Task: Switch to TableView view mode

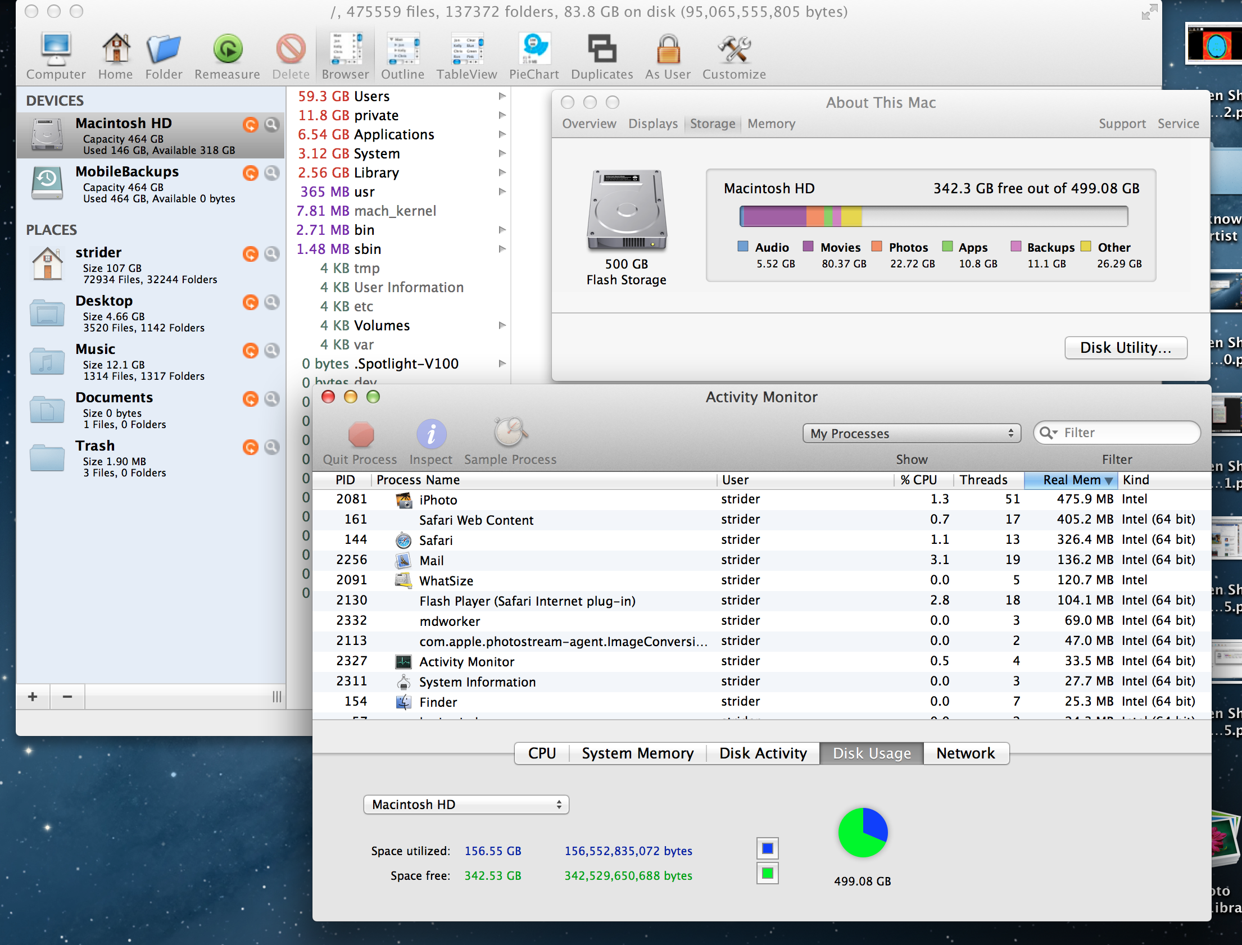Action: point(466,49)
